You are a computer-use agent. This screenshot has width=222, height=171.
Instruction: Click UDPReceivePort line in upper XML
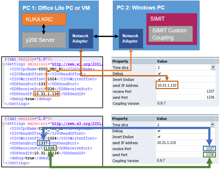(51, 89)
